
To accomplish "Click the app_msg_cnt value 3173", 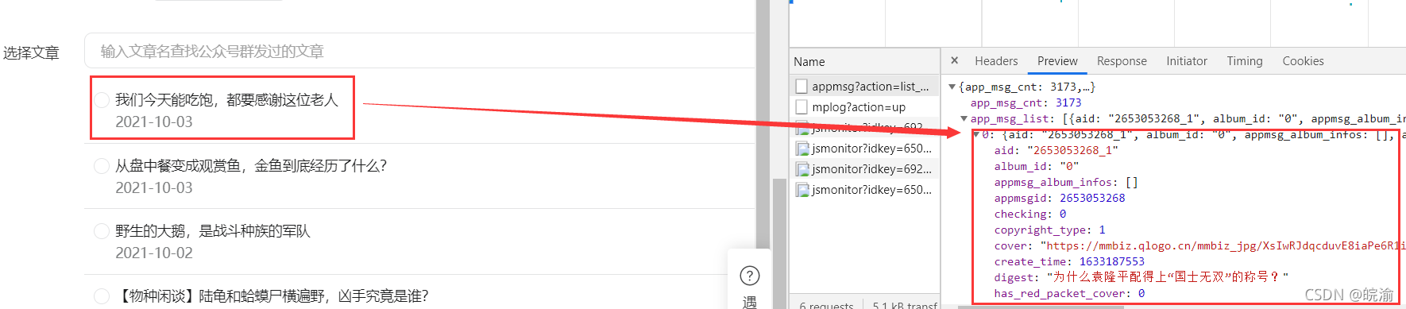I will (1068, 102).
